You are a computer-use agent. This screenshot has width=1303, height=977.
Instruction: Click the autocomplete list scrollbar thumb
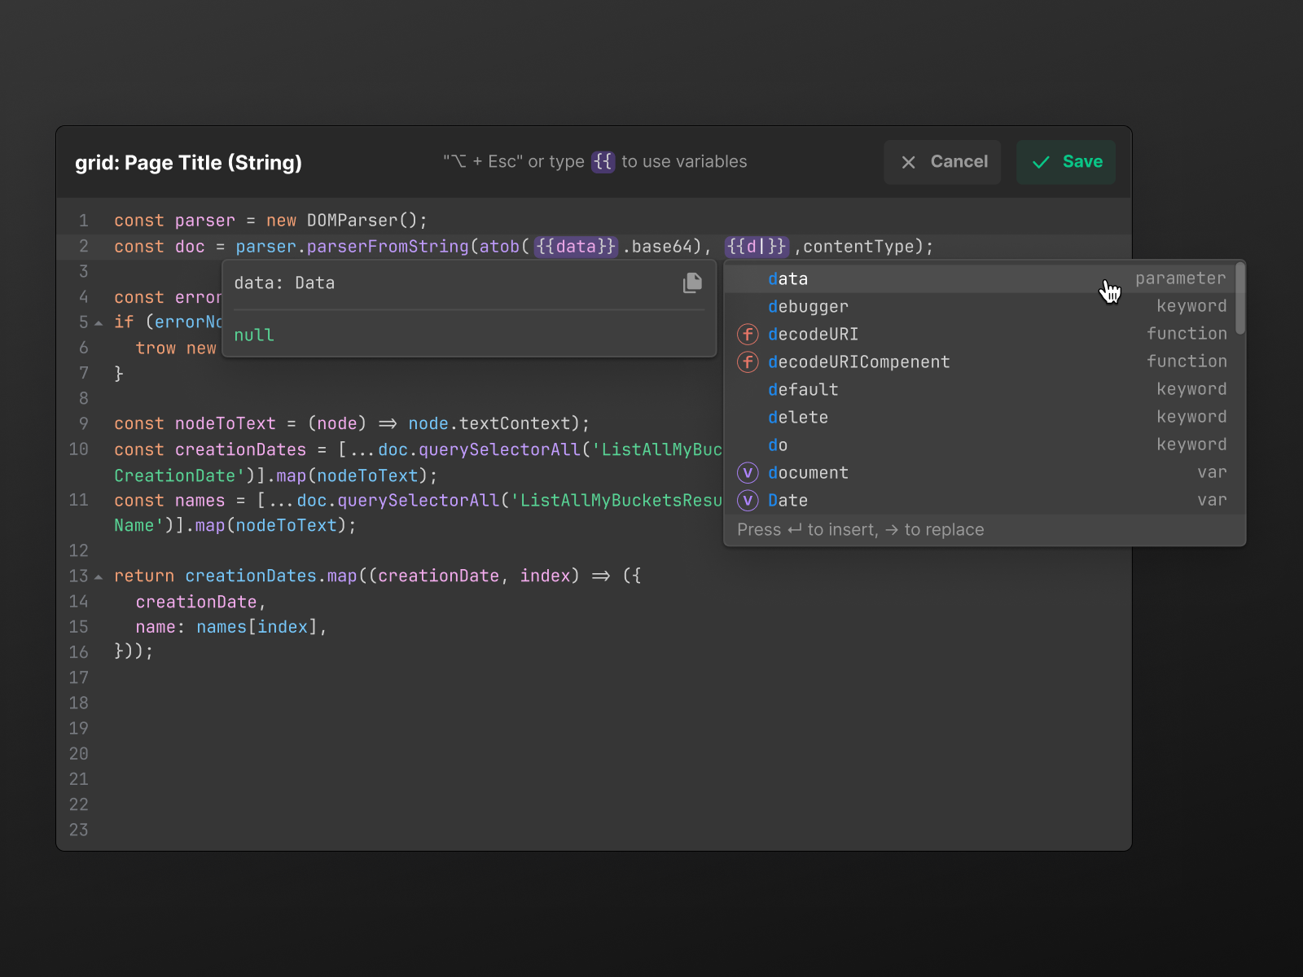1240,298
